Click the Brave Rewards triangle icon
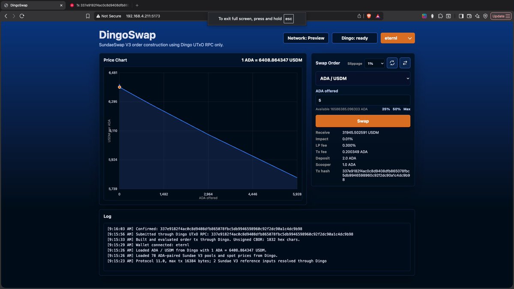 pyautogui.click(x=378, y=16)
